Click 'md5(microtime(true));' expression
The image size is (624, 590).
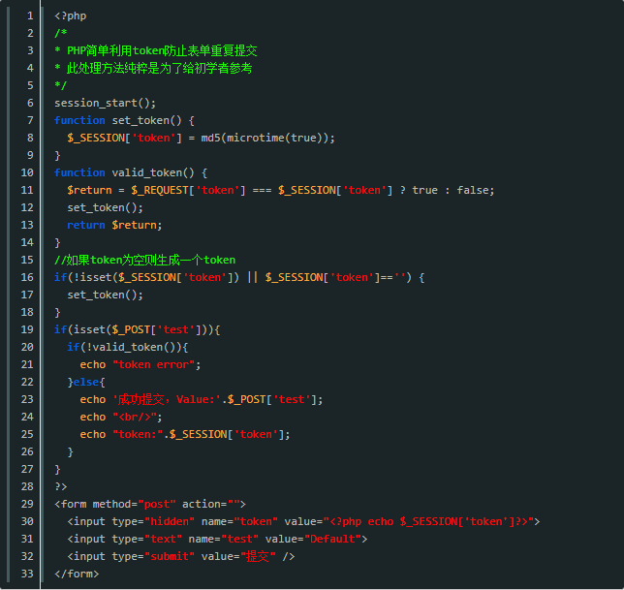point(267,138)
